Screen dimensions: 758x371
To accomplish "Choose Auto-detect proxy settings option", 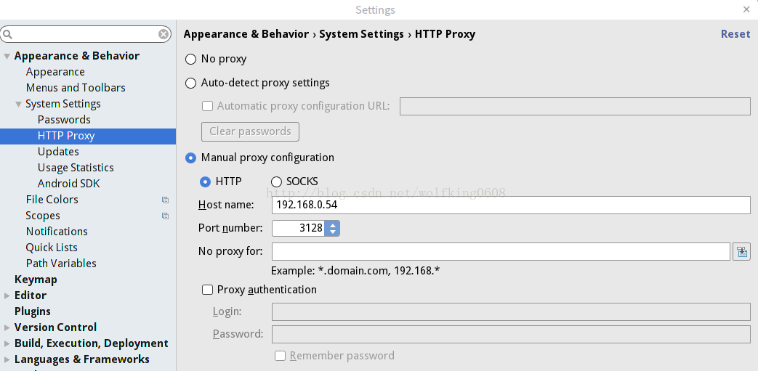I will tap(191, 83).
